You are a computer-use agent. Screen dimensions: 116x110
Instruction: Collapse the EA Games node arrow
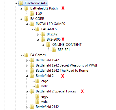point(21,55)
